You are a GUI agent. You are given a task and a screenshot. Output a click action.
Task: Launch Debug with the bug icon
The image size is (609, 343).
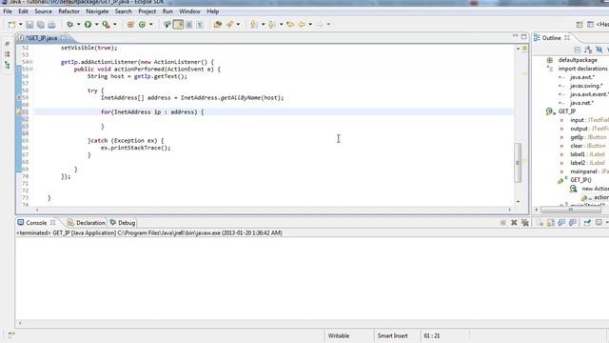[69, 25]
